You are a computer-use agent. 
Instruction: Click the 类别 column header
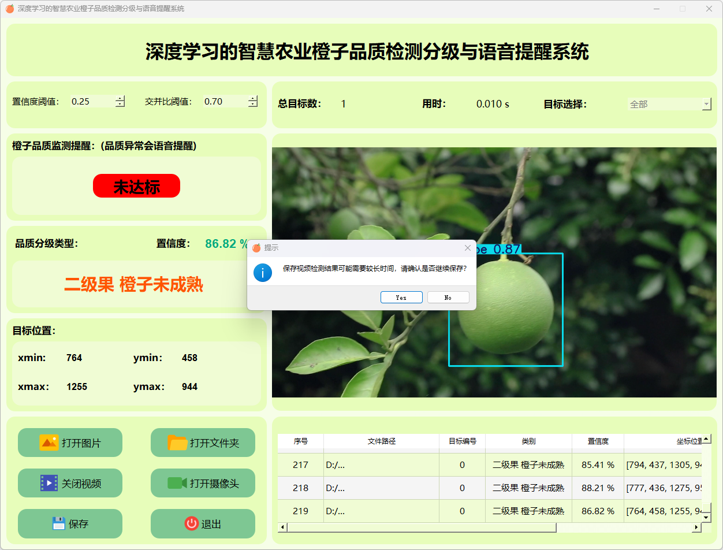pos(528,441)
